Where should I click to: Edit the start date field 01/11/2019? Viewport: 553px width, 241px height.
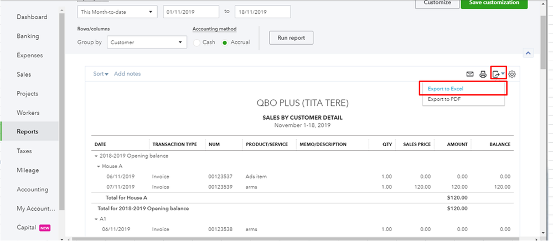point(191,12)
